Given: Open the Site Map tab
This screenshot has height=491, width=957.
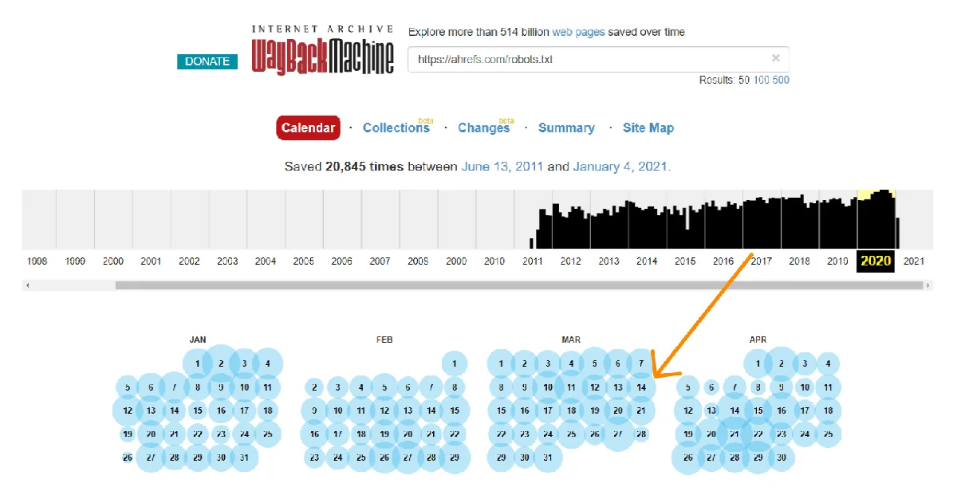Looking at the screenshot, I should (648, 128).
